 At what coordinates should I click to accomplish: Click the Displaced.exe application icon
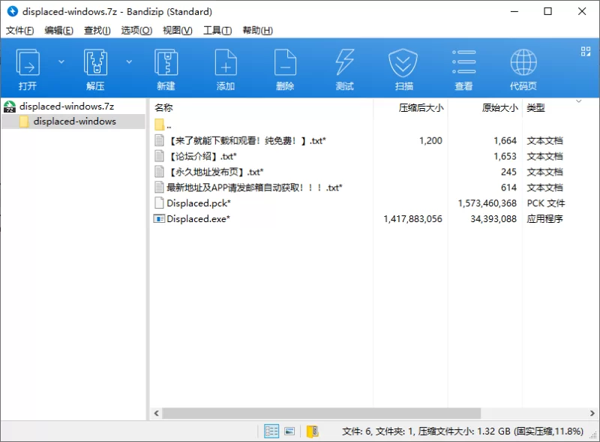159,218
